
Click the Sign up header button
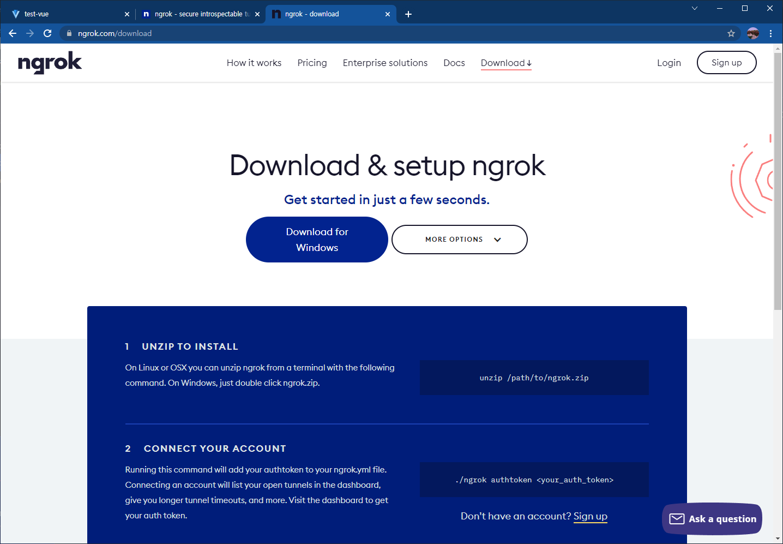tap(726, 62)
